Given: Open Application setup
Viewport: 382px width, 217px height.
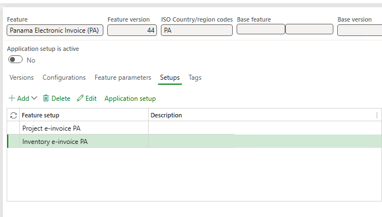Looking at the screenshot, I should 130,99.
